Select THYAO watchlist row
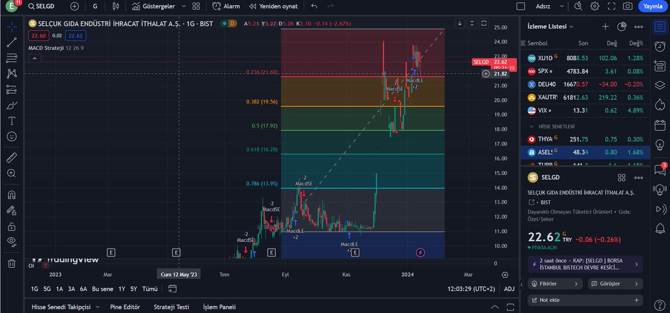This screenshot has width=670, height=313. (585, 139)
